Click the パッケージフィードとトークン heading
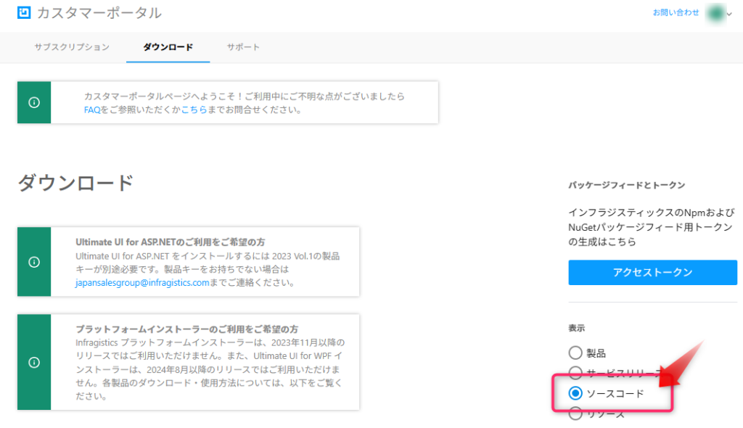 point(626,185)
